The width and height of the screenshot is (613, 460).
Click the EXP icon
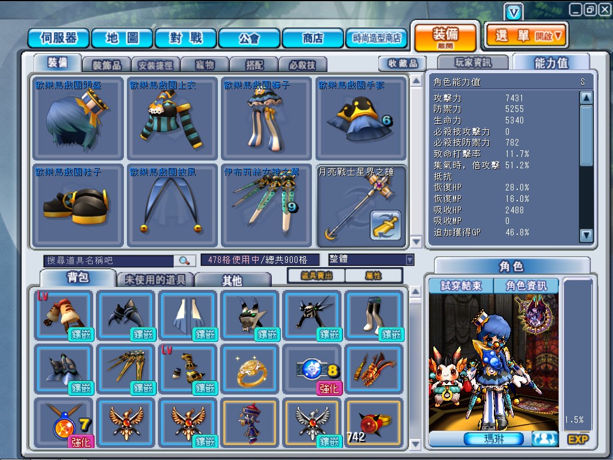[578, 439]
